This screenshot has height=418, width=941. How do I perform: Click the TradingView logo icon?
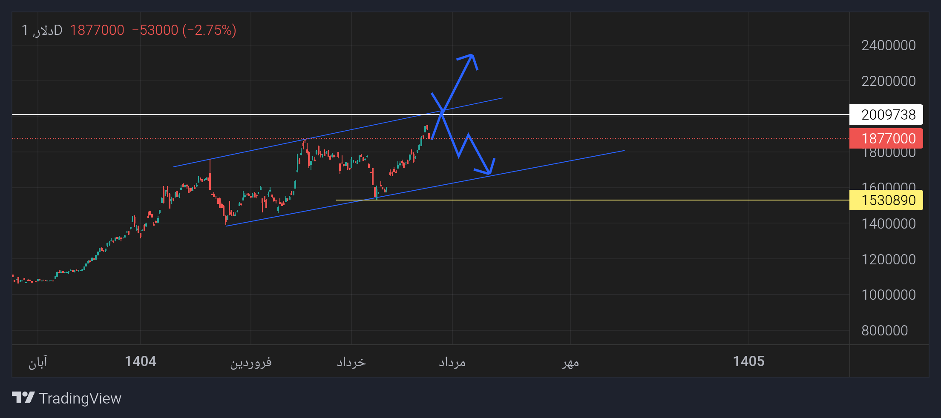point(23,398)
